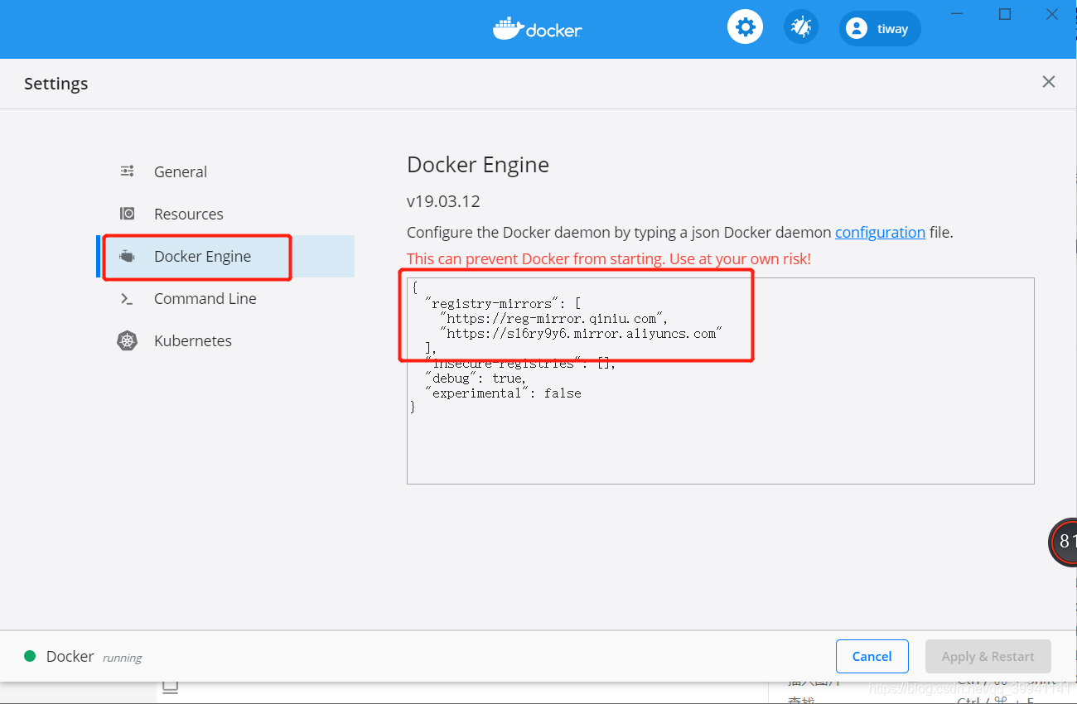This screenshot has height=704, width=1077.
Task: Click the "experimental": false line
Action: point(503,393)
